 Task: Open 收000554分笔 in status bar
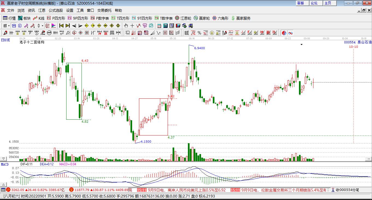tap(345, 190)
